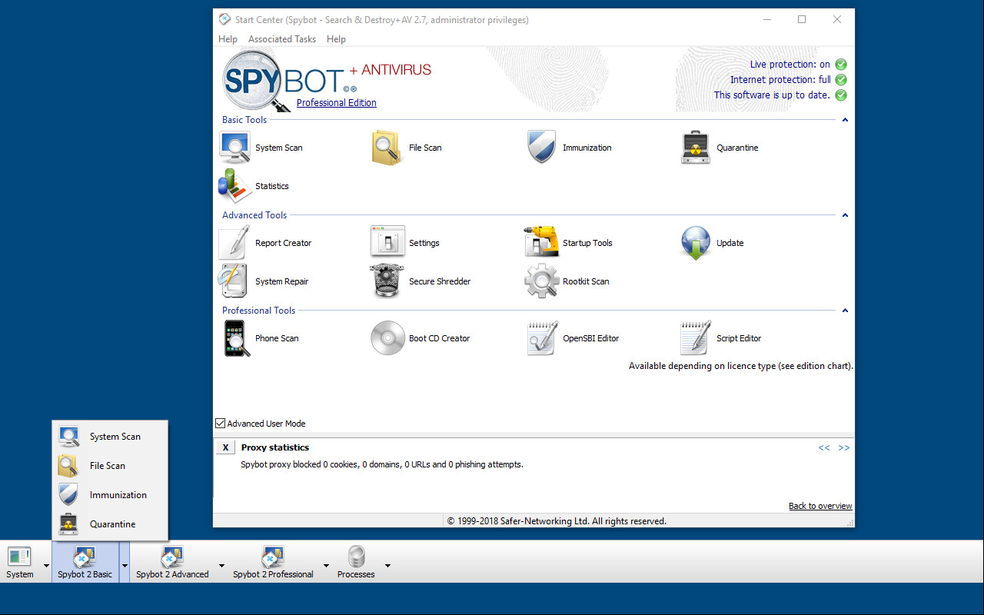The height and width of the screenshot is (615, 984).
Task: Open the Associated Tasks menu
Action: [x=281, y=38]
